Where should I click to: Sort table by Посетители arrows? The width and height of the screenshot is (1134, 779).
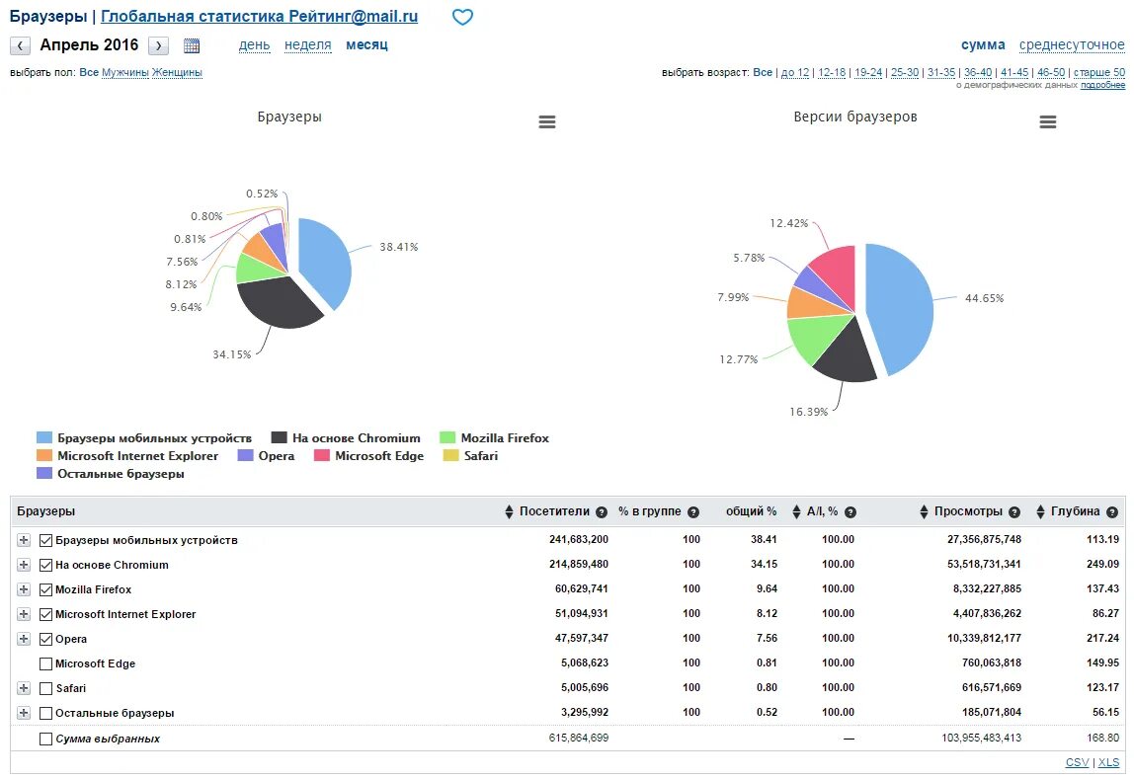click(509, 511)
